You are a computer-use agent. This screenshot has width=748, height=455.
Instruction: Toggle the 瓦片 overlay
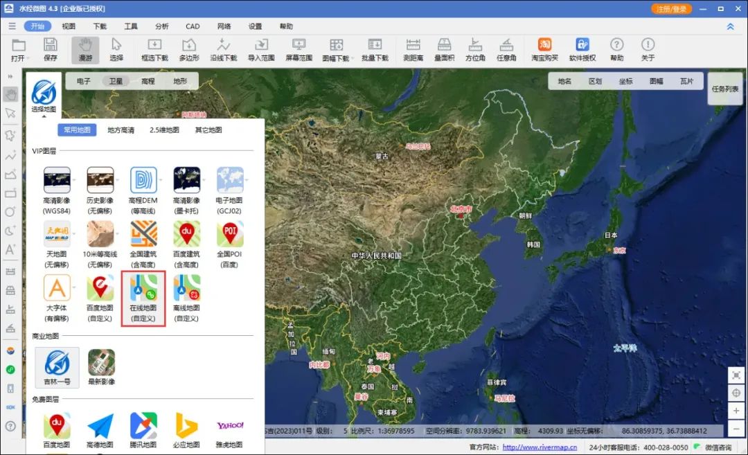[686, 82]
